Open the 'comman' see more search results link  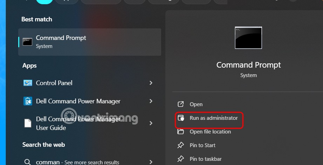click(77, 162)
